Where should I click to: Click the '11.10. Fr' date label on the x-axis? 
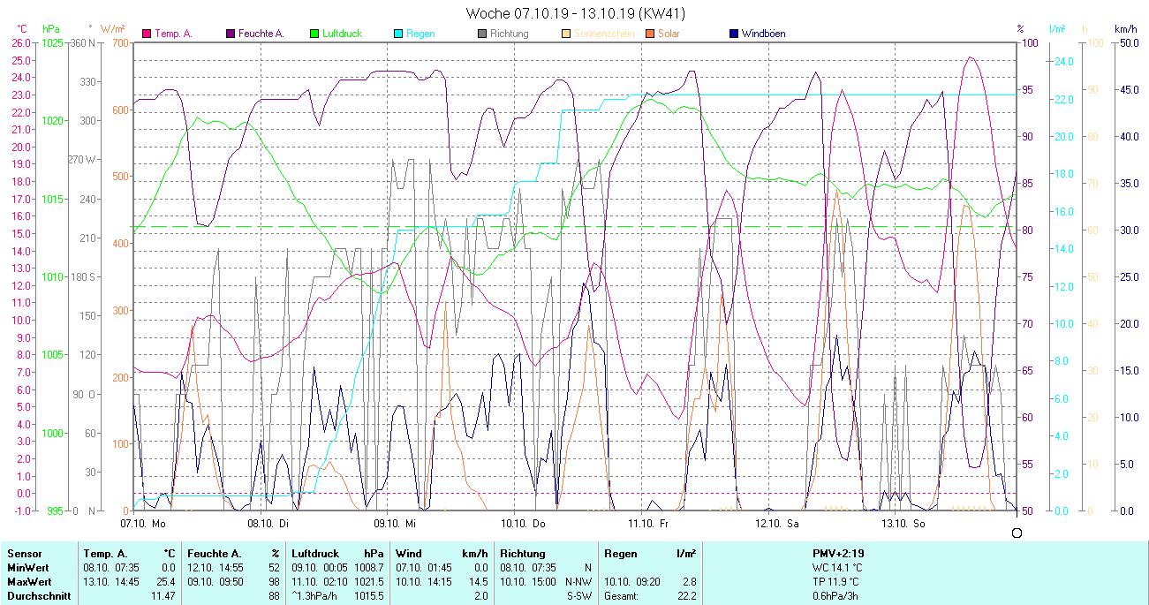(x=648, y=524)
